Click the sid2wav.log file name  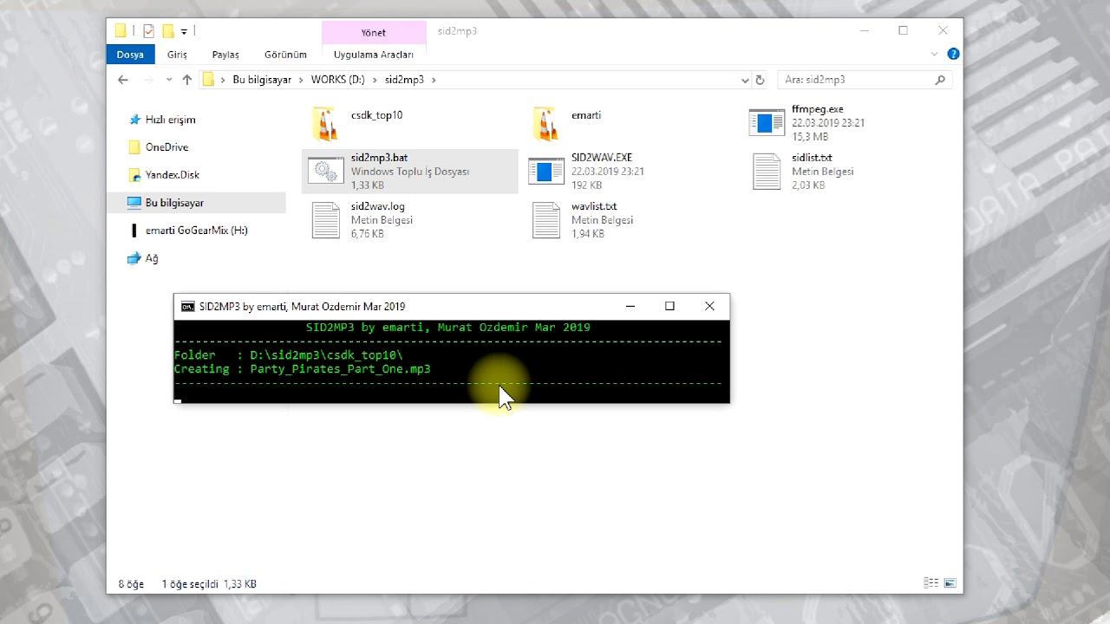377,206
